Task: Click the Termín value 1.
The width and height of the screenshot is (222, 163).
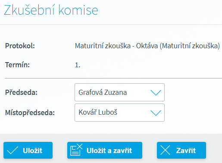Action: pyautogui.click(x=78, y=65)
